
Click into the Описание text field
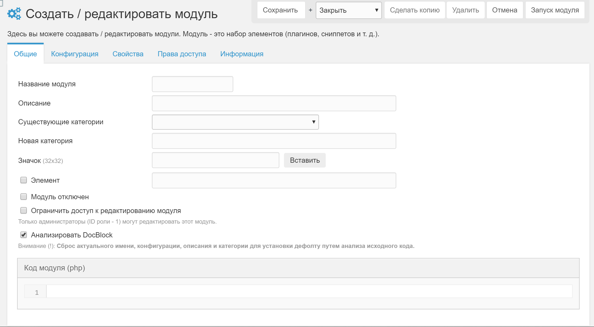(274, 103)
